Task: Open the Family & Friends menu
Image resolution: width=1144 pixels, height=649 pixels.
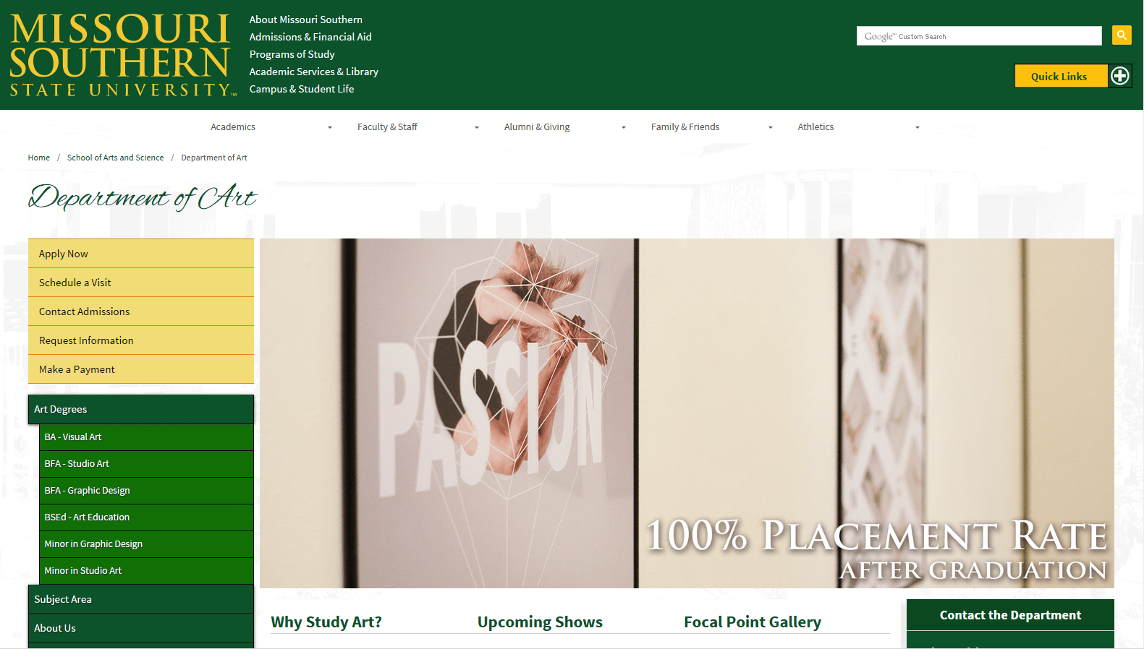Action: click(x=712, y=127)
